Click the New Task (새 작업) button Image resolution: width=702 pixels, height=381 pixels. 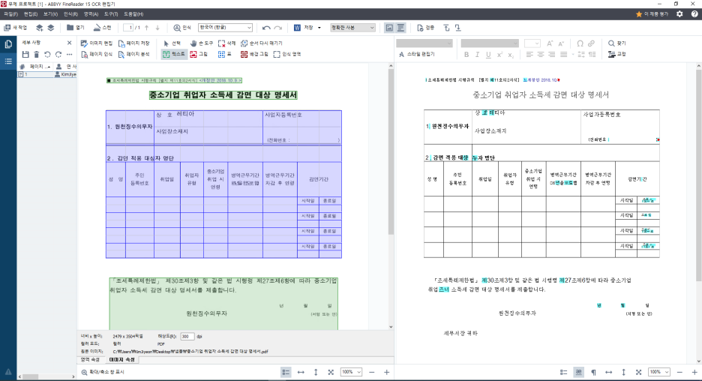tap(16, 28)
